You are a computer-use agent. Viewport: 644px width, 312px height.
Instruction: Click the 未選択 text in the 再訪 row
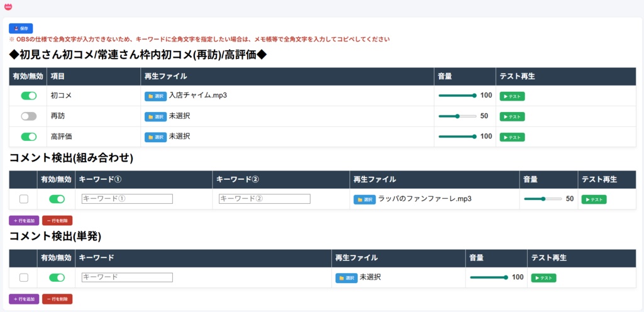[179, 116]
